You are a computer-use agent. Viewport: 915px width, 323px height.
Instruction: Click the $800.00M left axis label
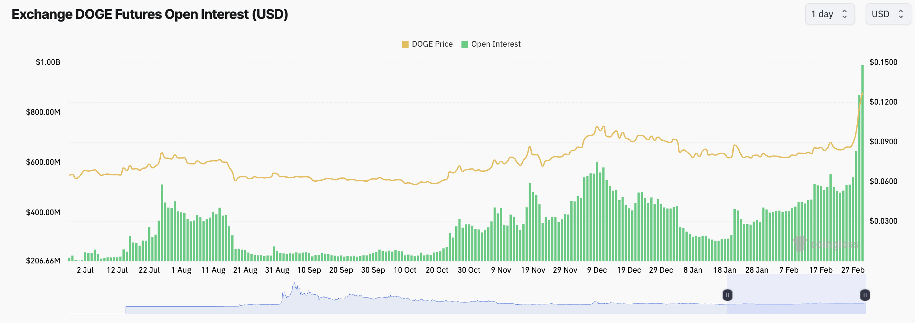(43, 112)
